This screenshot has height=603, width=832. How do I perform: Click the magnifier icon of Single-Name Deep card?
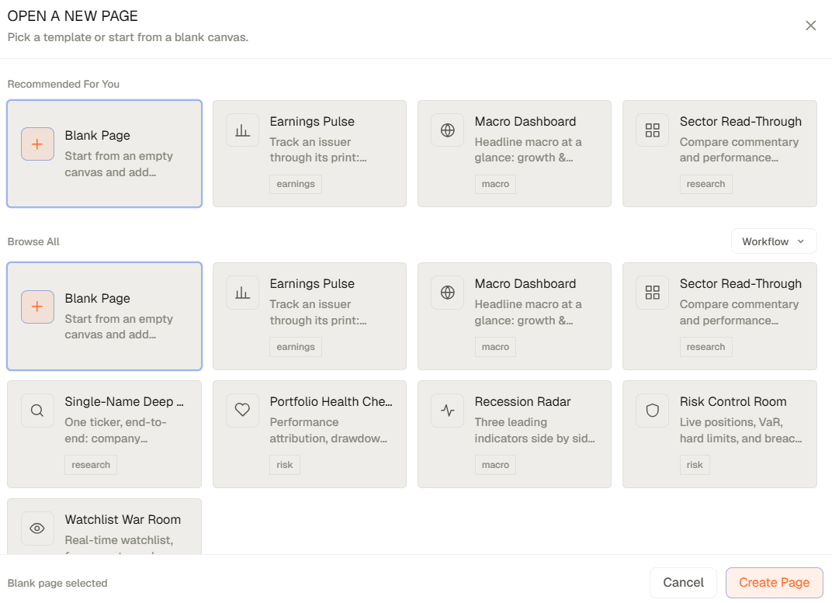click(37, 410)
